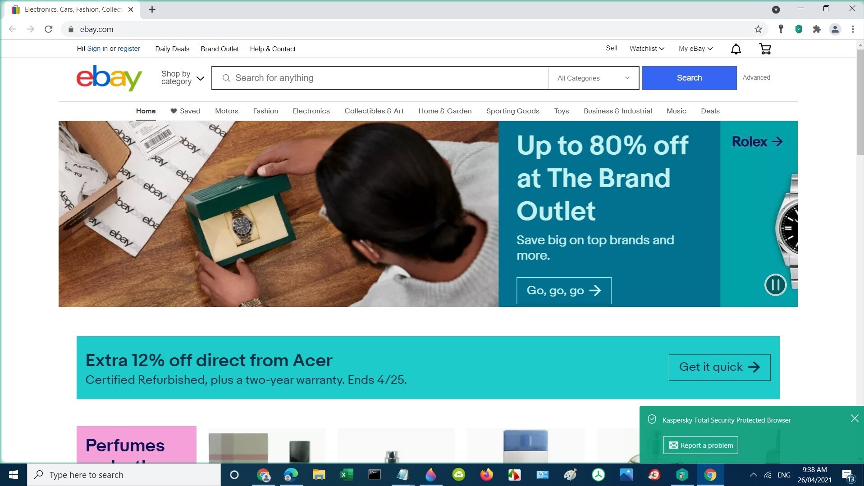
Task: Open the Chrome extensions puzzle icon
Action: click(x=817, y=29)
